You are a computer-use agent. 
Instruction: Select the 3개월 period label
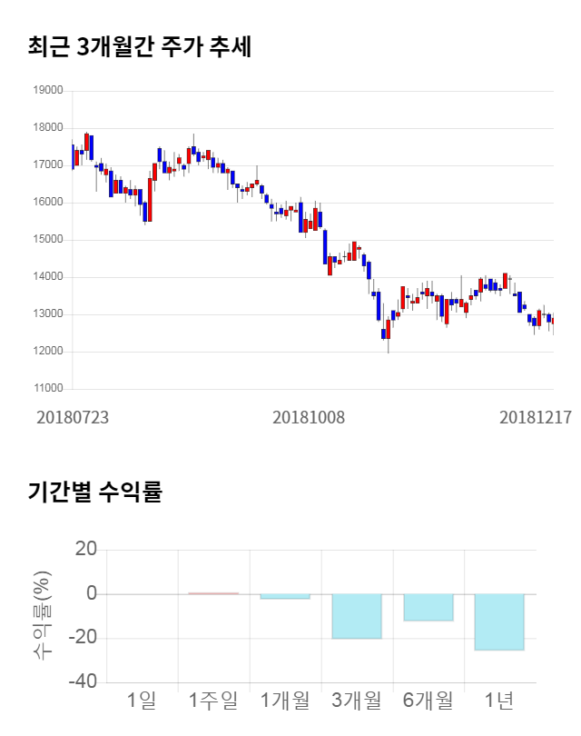tap(356, 701)
